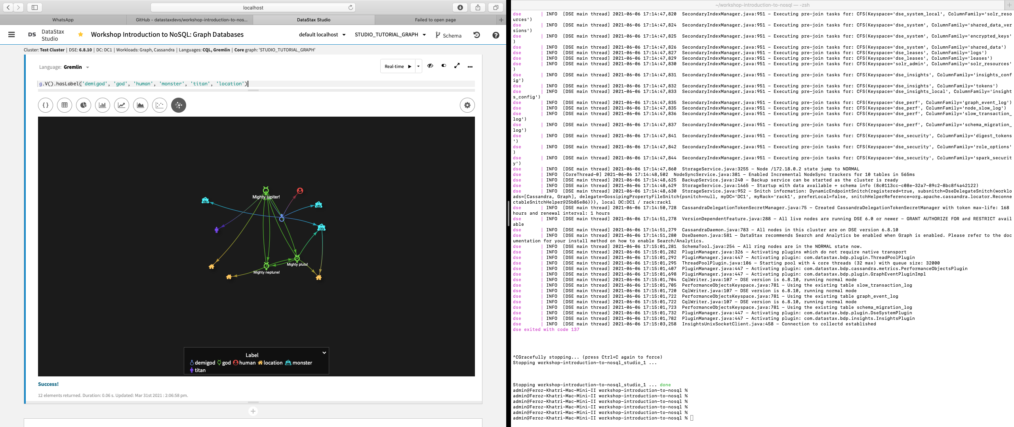Toggle cell visibility with the eye icon
Screen dimensions: 1014x427
pyautogui.click(x=431, y=66)
